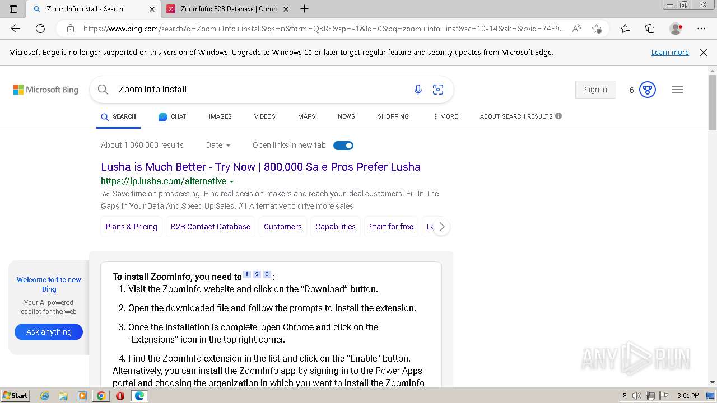The height and width of the screenshot is (403, 717).
Task: Add page to favorites star icon
Action: coord(597,29)
